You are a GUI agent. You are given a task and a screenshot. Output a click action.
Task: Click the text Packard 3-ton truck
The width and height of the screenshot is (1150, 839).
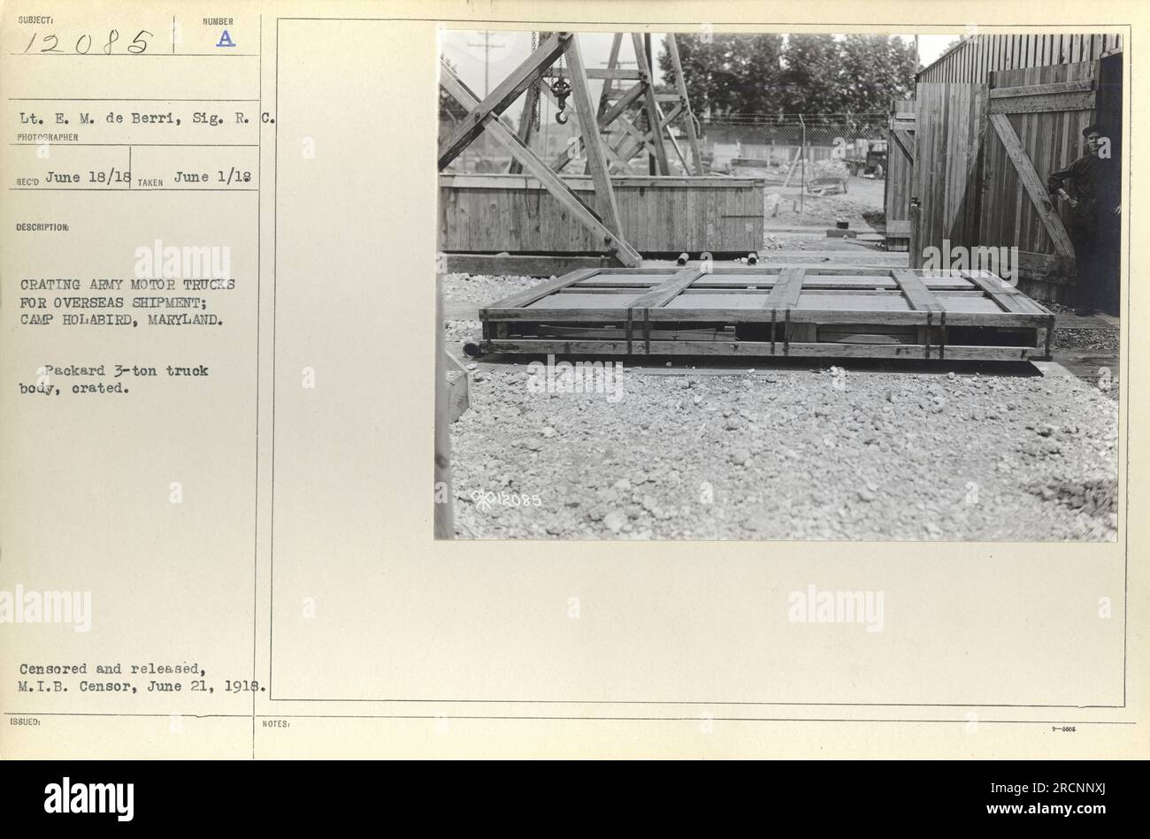tap(126, 370)
